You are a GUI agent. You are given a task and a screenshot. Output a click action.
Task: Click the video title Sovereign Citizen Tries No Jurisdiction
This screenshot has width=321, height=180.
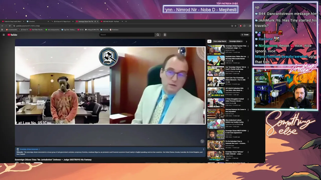[53, 159]
